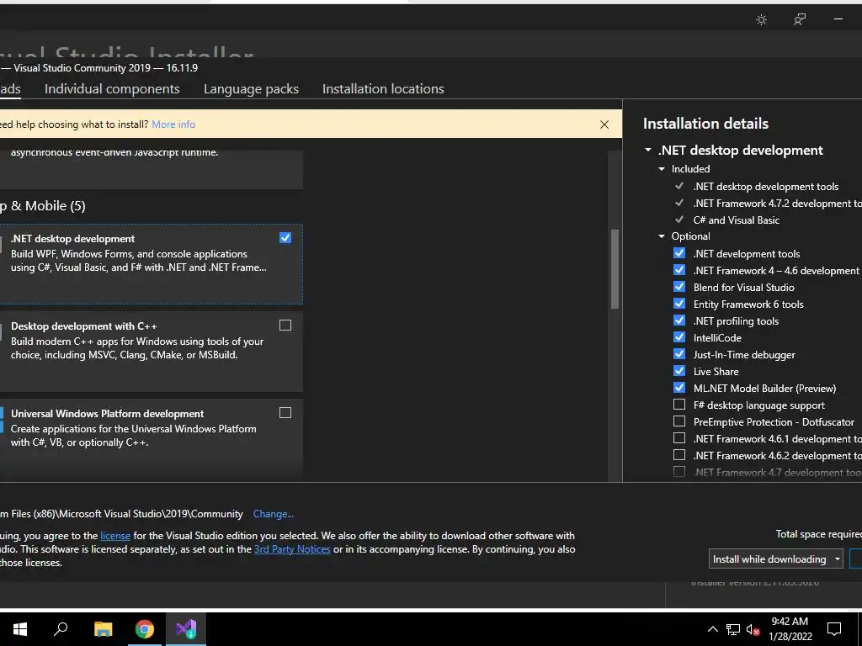Open Install while downloading dropdown
This screenshot has width=862, height=646.
click(x=775, y=559)
